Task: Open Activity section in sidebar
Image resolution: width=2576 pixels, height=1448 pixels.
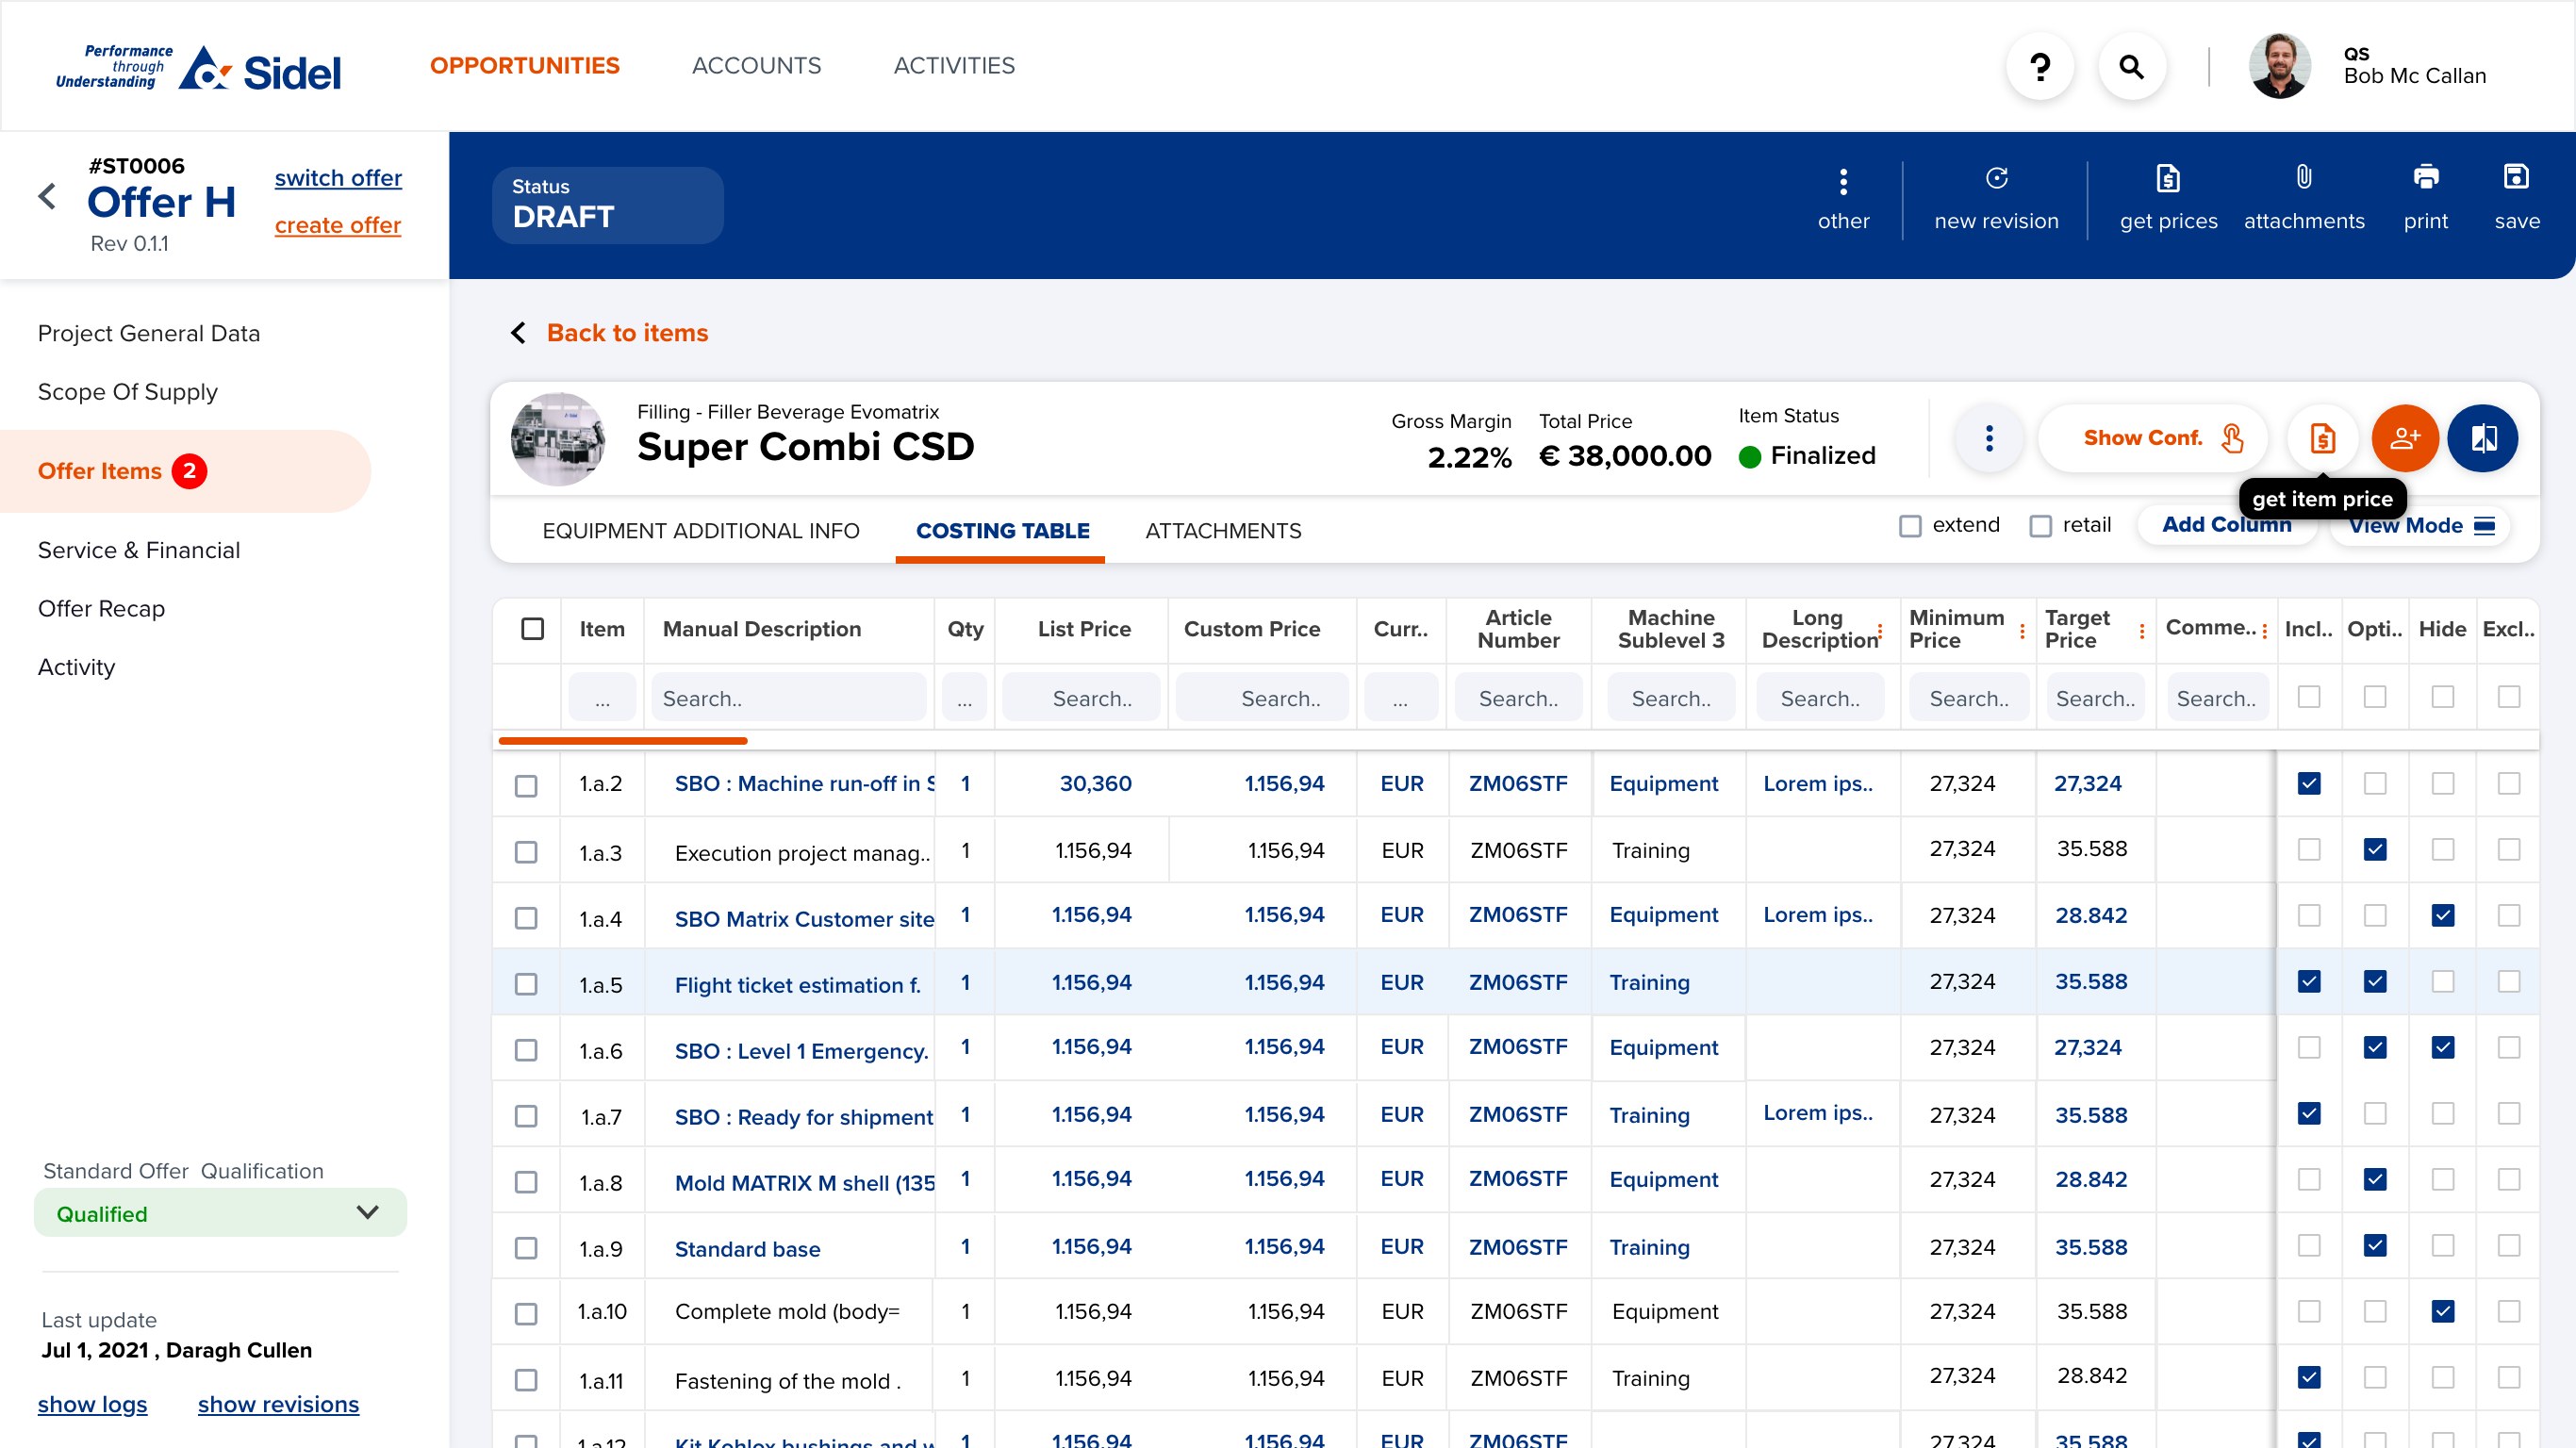Action: [76, 667]
